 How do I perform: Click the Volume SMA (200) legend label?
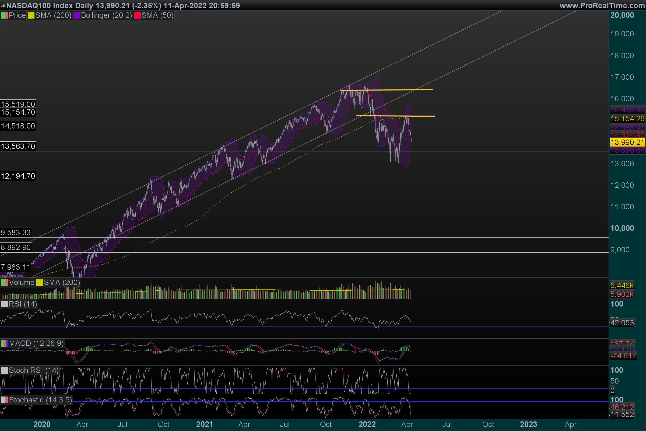point(62,283)
